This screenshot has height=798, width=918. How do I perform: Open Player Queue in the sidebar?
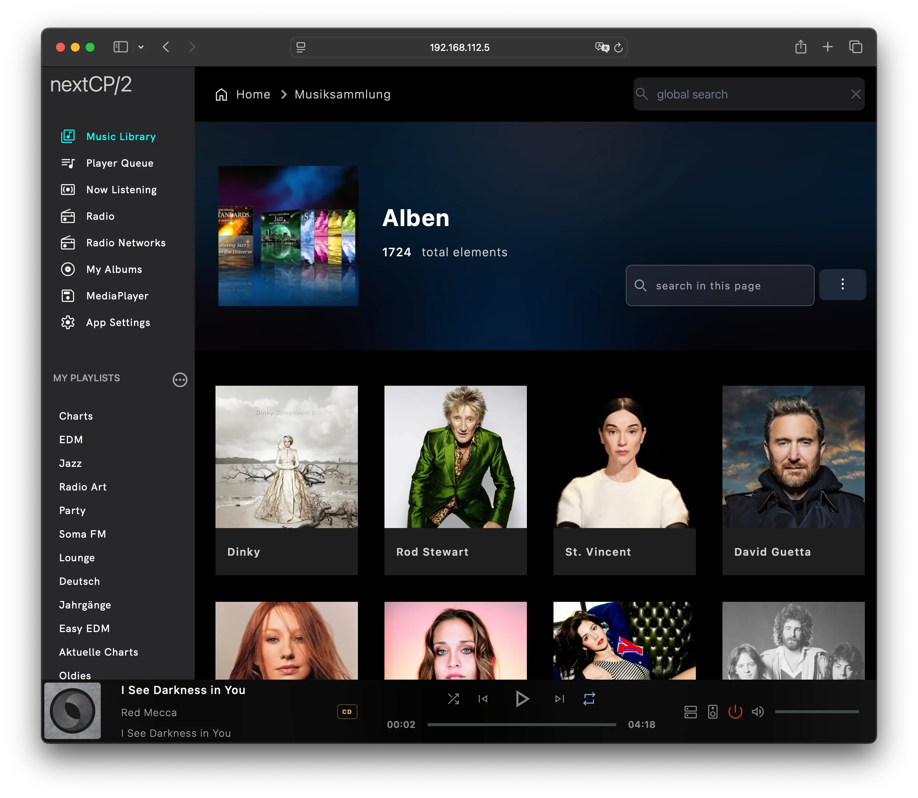click(120, 163)
